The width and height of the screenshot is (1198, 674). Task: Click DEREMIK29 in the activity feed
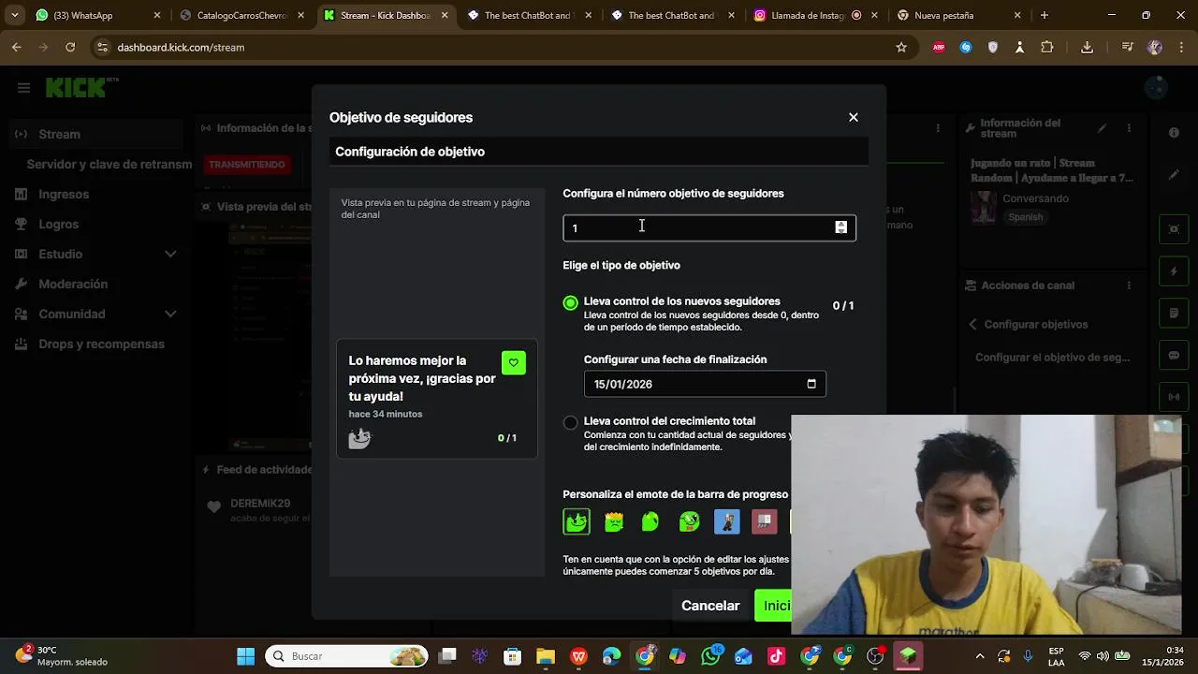pyautogui.click(x=260, y=504)
